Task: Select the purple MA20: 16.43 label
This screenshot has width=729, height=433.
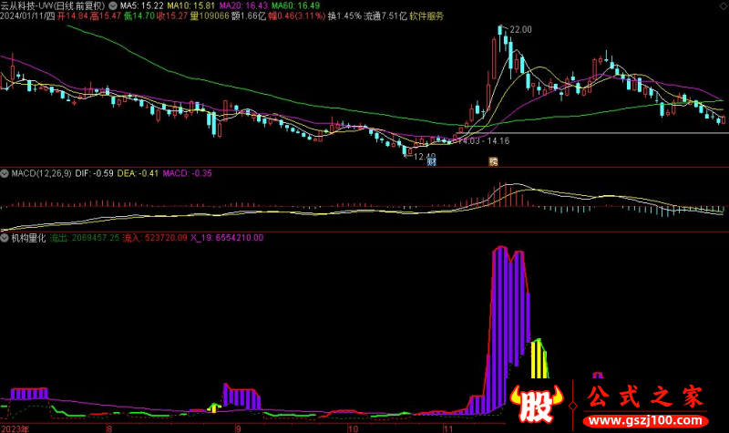Action: click(243, 6)
